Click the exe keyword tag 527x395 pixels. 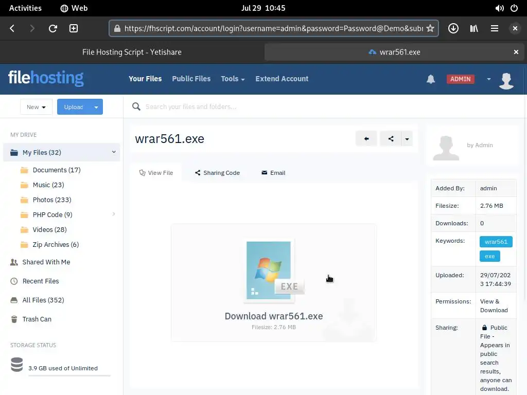coord(490,256)
